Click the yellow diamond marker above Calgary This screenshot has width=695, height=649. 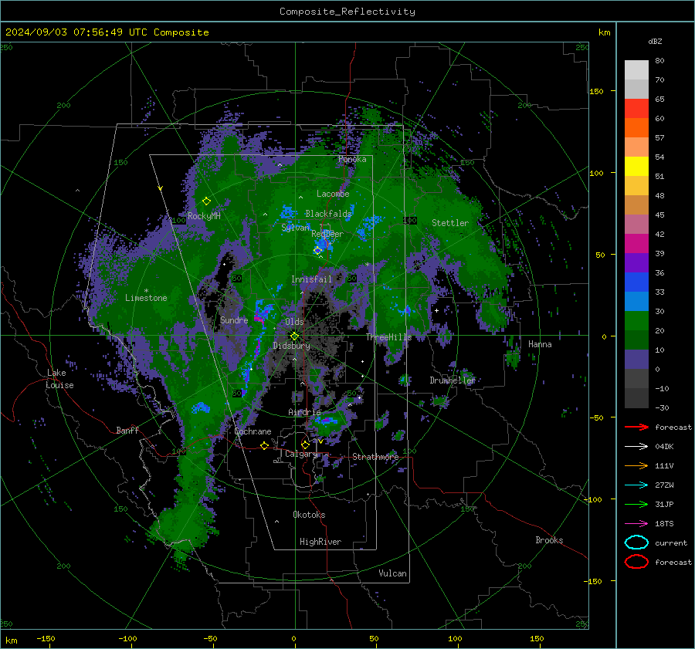pyautogui.click(x=305, y=444)
